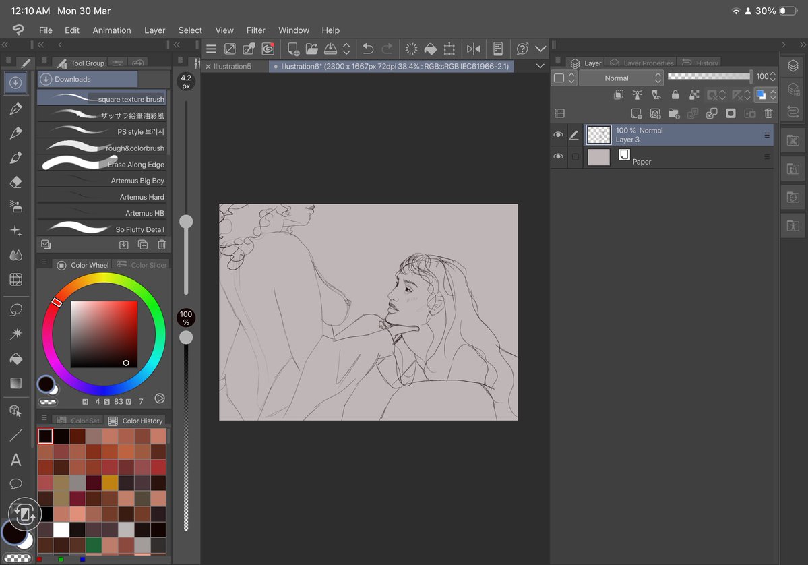Create layer mask icon
Image resolution: width=808 pixels, height=565 pixels.
tap(731, 113)
